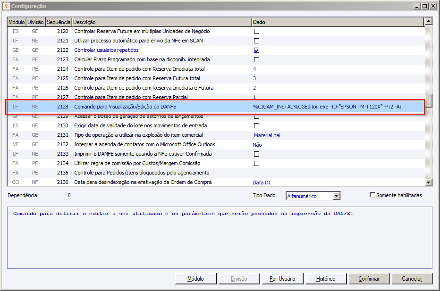The width and height of the screenshot is (440, 291).
Task: Close the Configuração window
Action: pos(433,6)
